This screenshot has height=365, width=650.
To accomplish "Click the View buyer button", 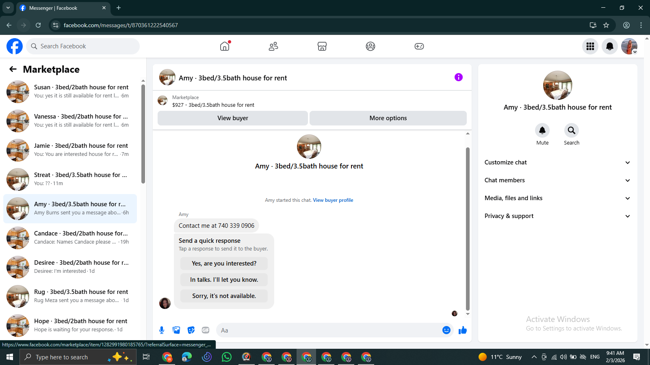I will tap(233, 118).
